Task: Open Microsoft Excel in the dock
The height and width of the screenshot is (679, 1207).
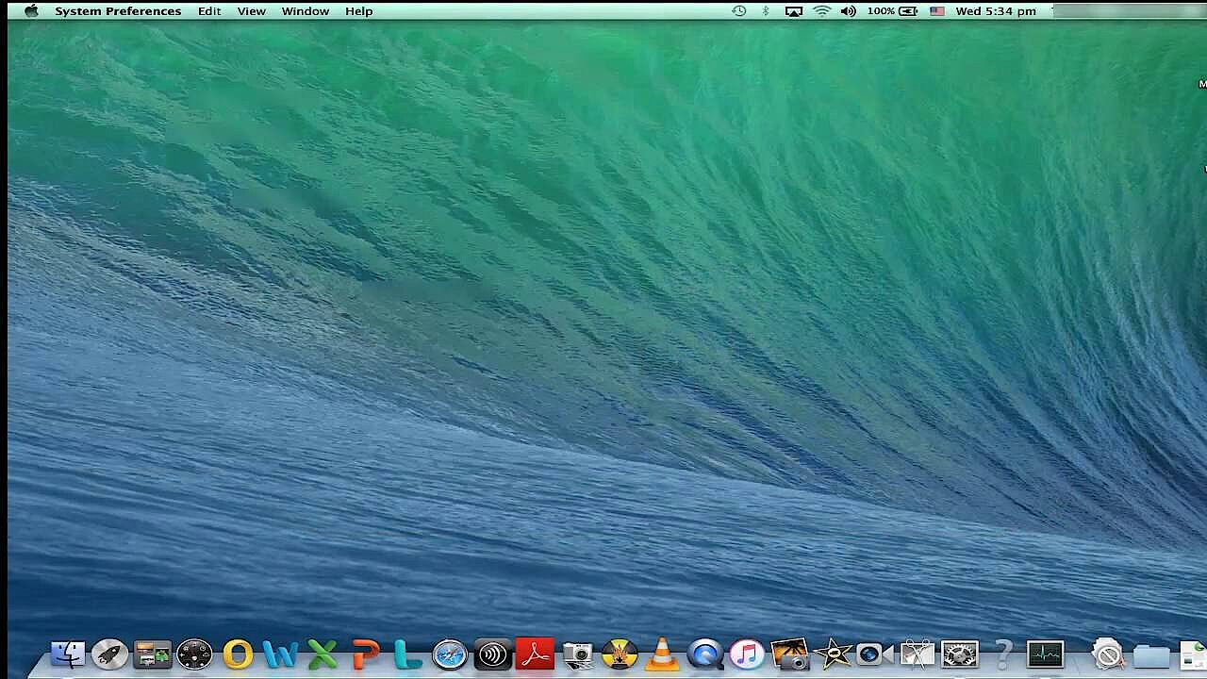Action: point(322,654)
